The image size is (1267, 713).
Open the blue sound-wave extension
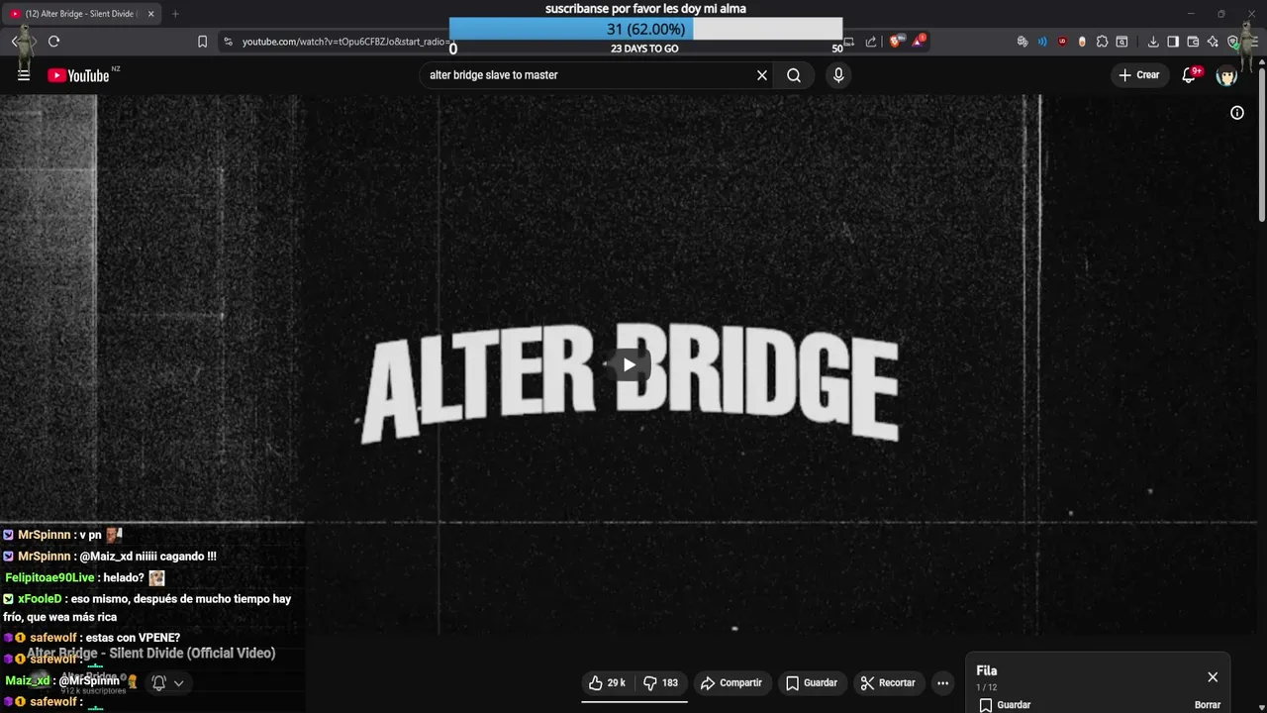(1042, 42)
